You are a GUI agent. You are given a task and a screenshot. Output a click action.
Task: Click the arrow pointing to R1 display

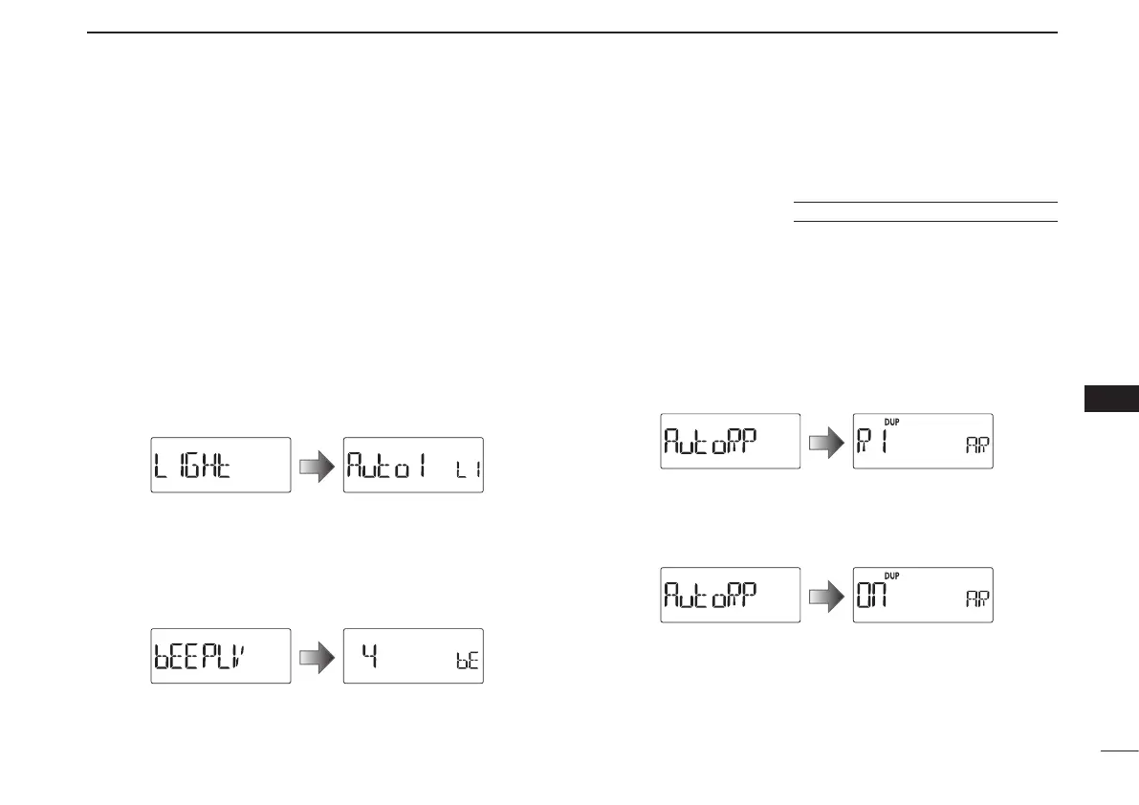[x=826, y=442]
